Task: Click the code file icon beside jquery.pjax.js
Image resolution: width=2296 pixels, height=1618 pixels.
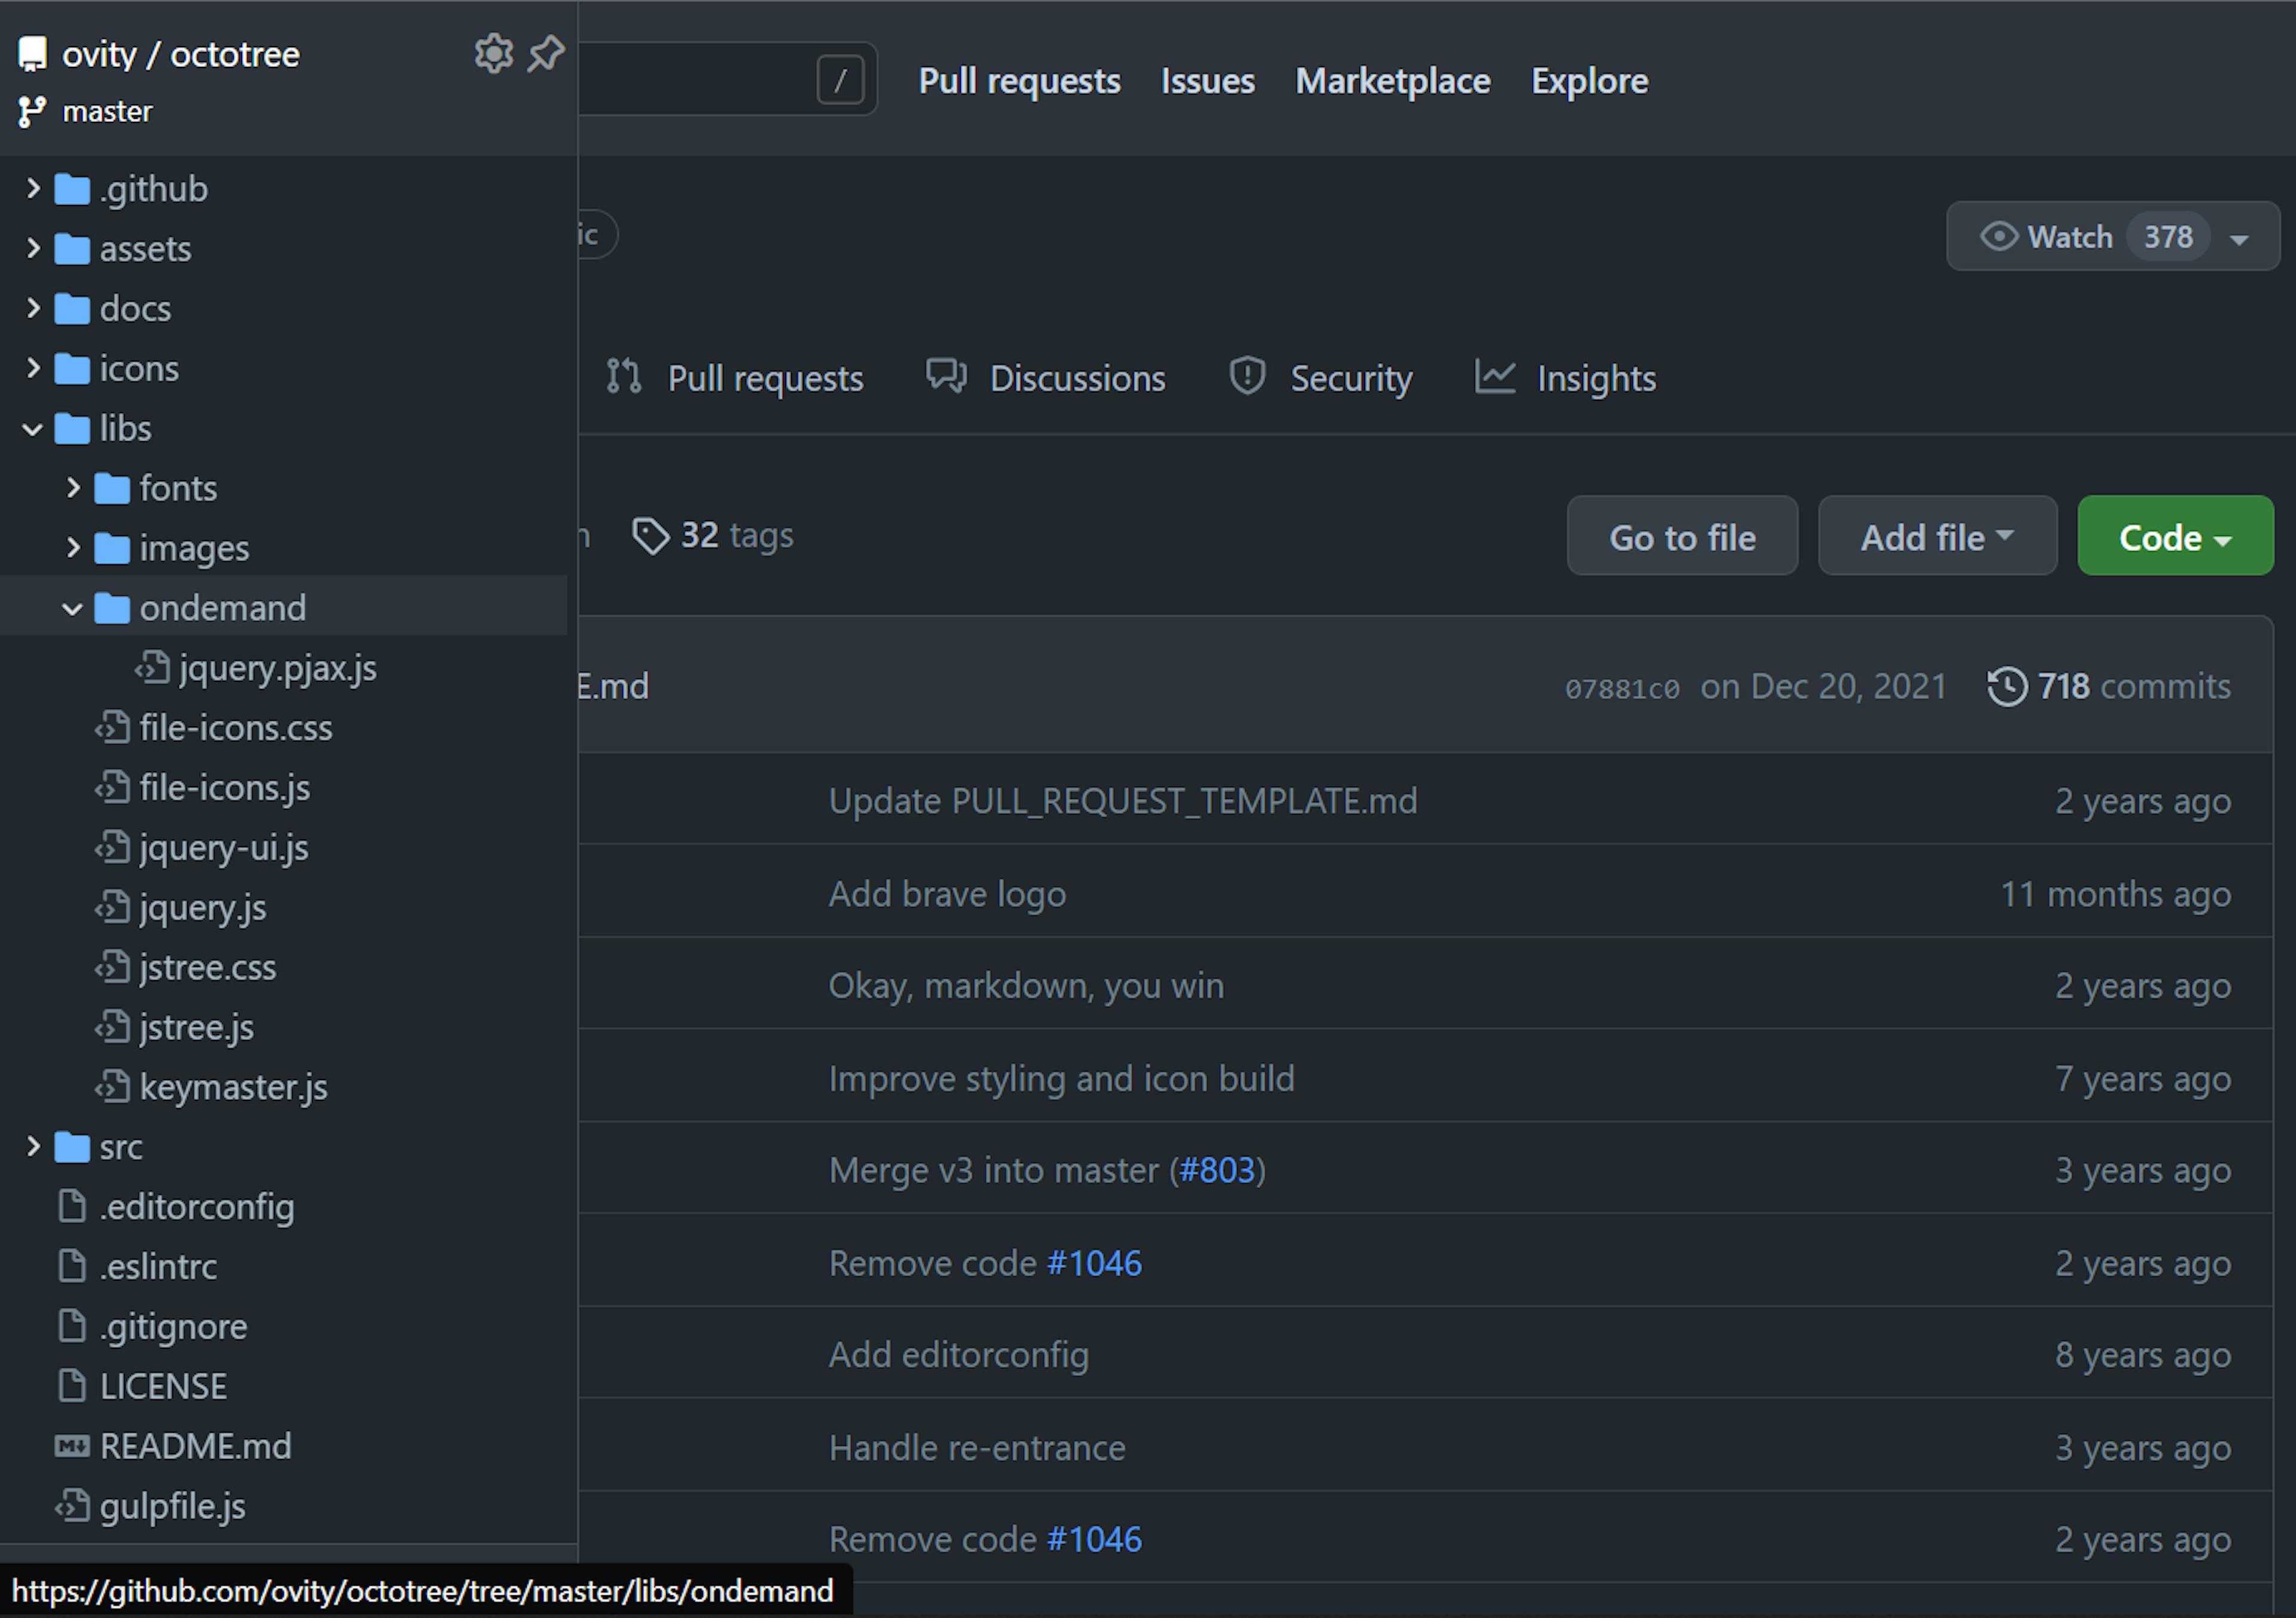Action: coord(152,668)
